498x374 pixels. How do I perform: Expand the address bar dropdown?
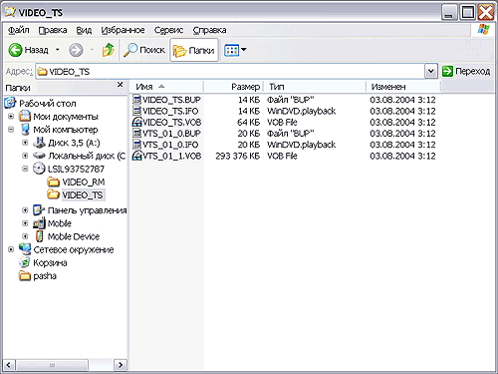[x=431, y=72]
